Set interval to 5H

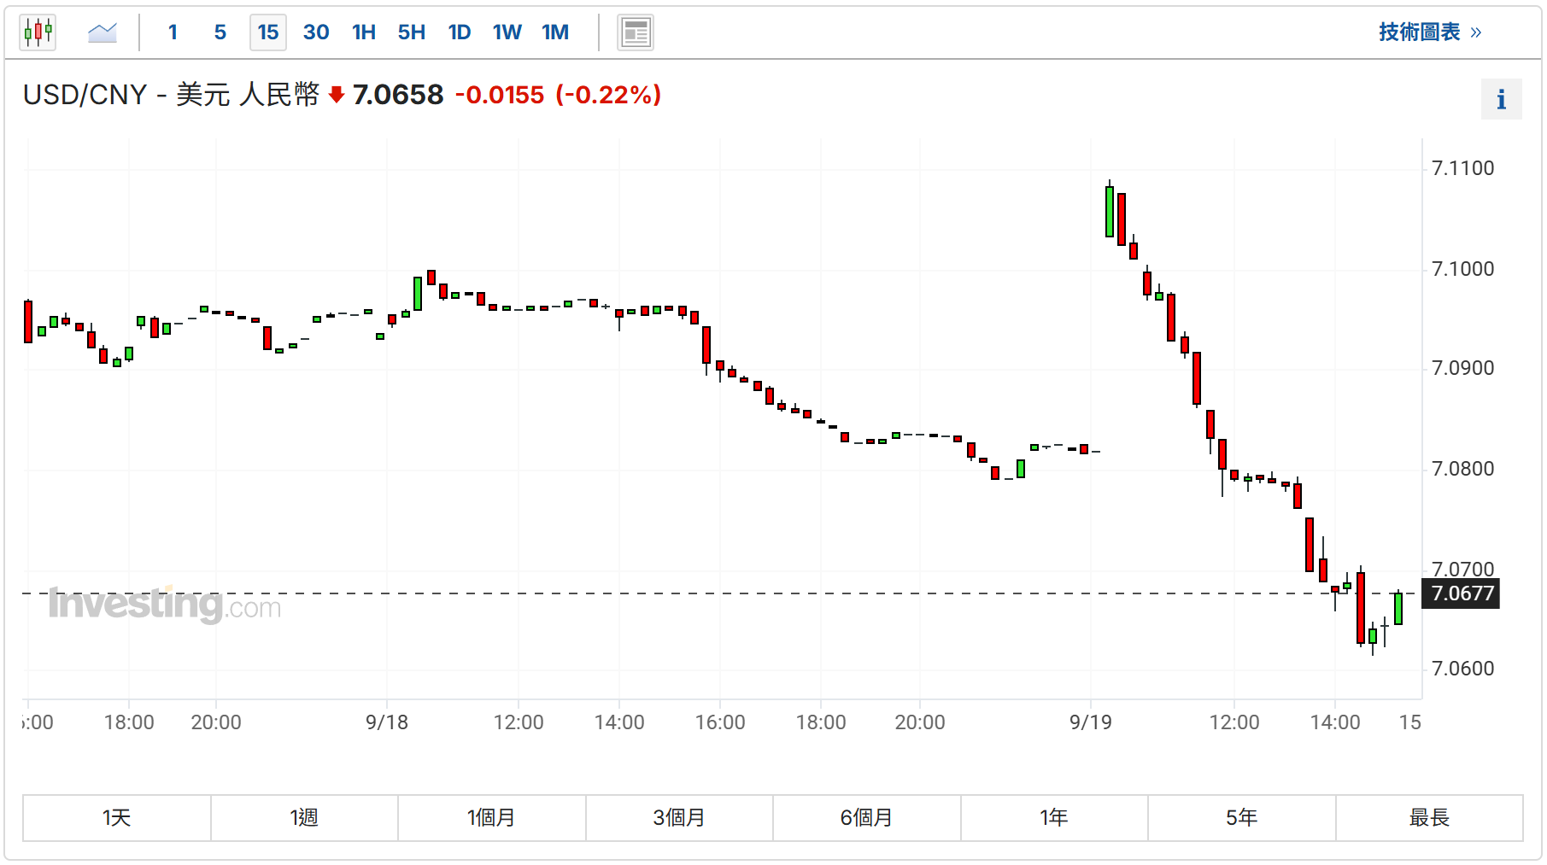(x=412, y=32)
